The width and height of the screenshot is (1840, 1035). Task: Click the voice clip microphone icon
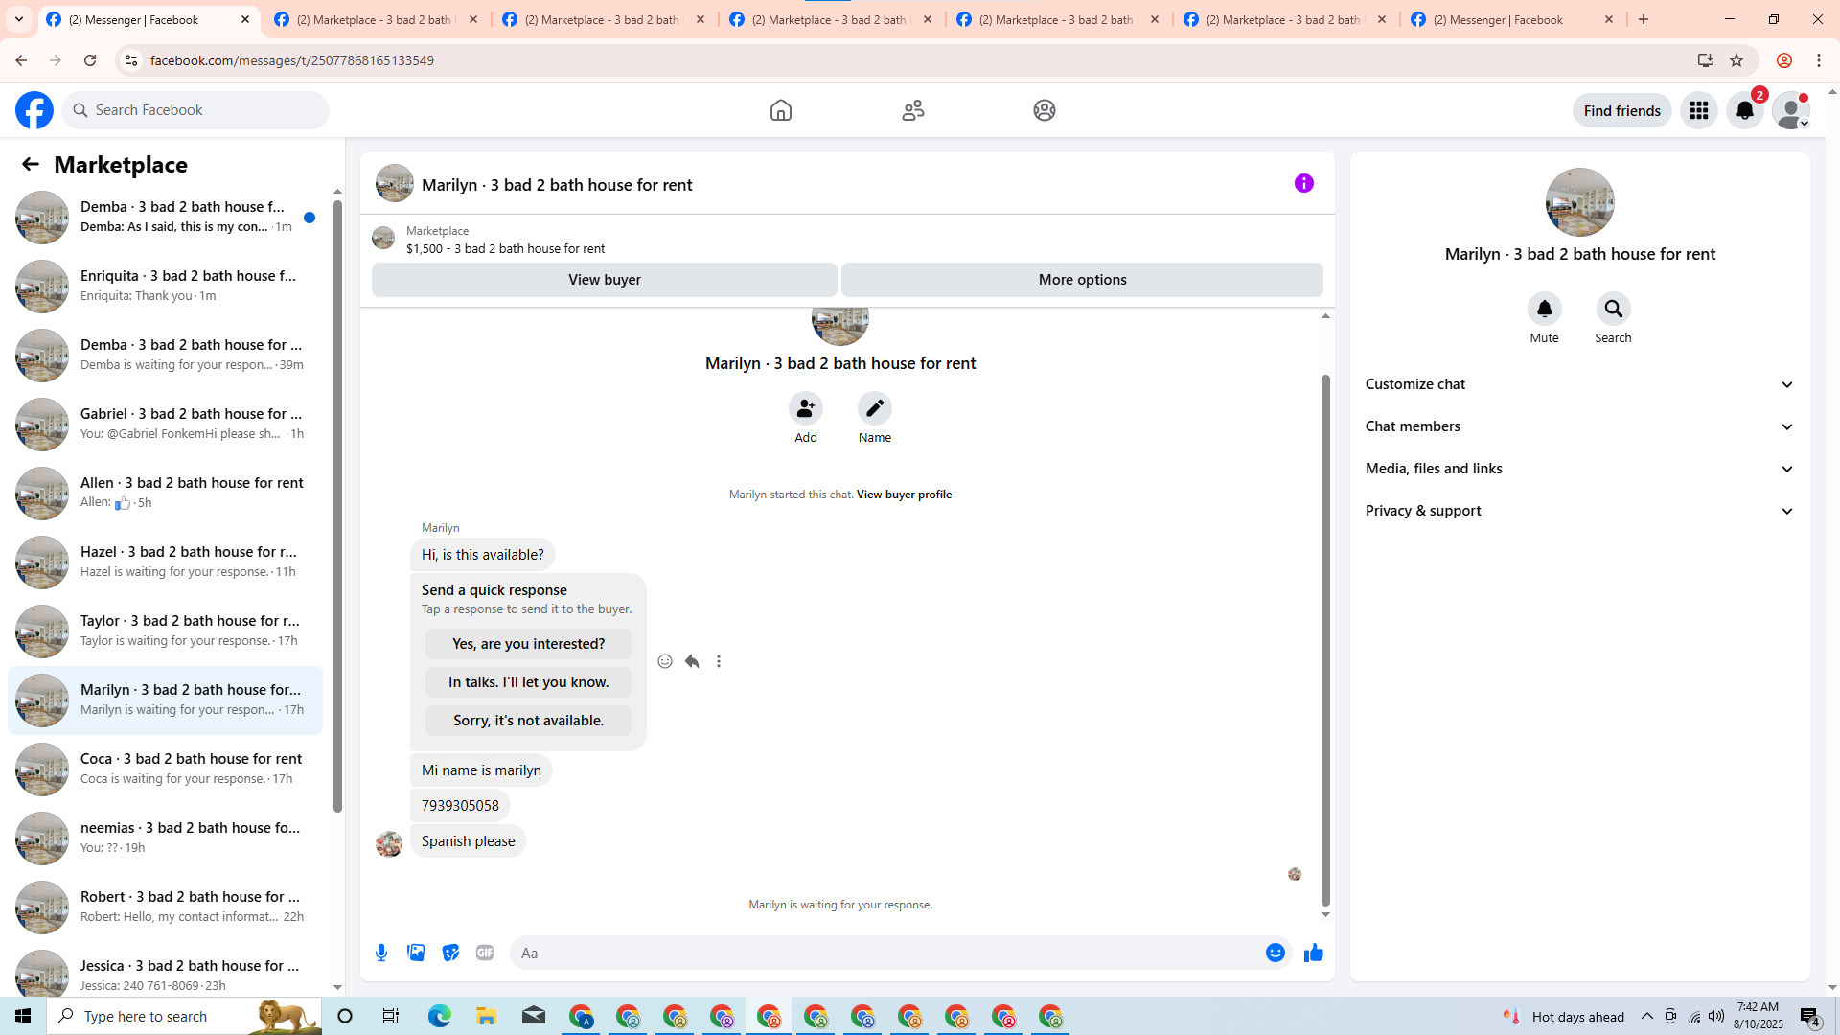click(381, 953)
